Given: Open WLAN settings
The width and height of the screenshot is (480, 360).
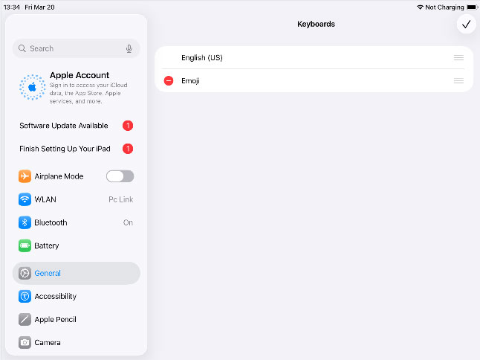Looking at the screenshot, I should pyautogui.click(x=77, y=199).
